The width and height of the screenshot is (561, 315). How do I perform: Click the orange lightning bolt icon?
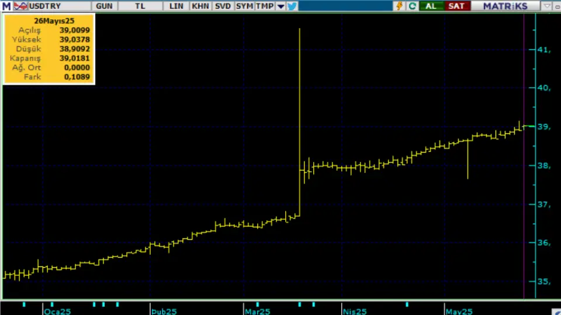pyautogui.click(x=400, y=6)
